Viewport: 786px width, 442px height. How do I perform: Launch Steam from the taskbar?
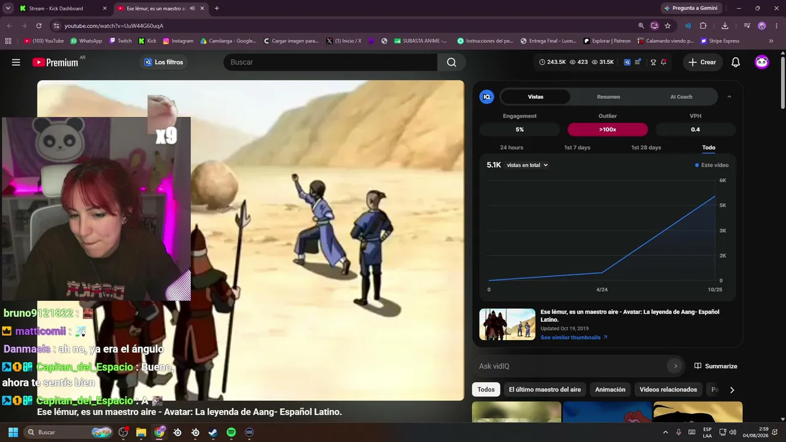[213, 432]
